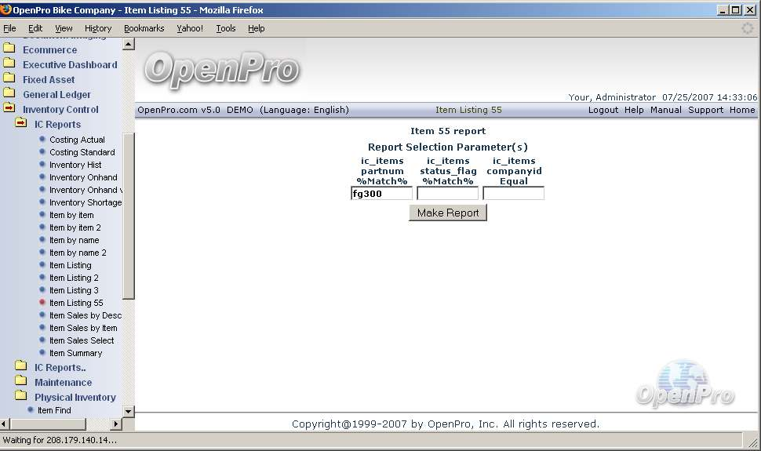Click in the status_flag input field
This screenshot has height=451, width=761.
point(447,194)
